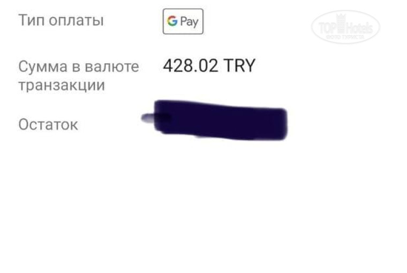407x273 pixels.
Task: Select the word Pay inside the badge
Action: coord(189,22)
